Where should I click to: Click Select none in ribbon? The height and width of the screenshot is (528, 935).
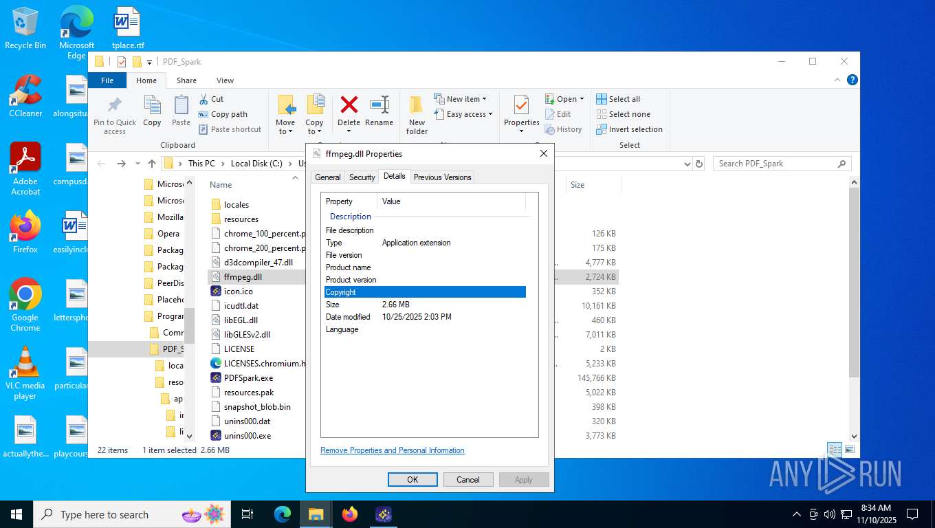point(623,114)
